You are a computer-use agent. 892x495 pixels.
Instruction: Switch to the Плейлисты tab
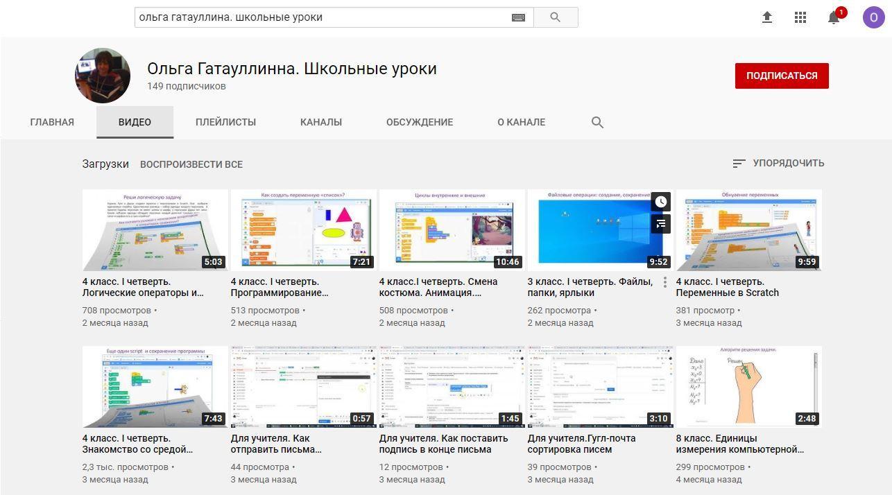click(225, 122)
